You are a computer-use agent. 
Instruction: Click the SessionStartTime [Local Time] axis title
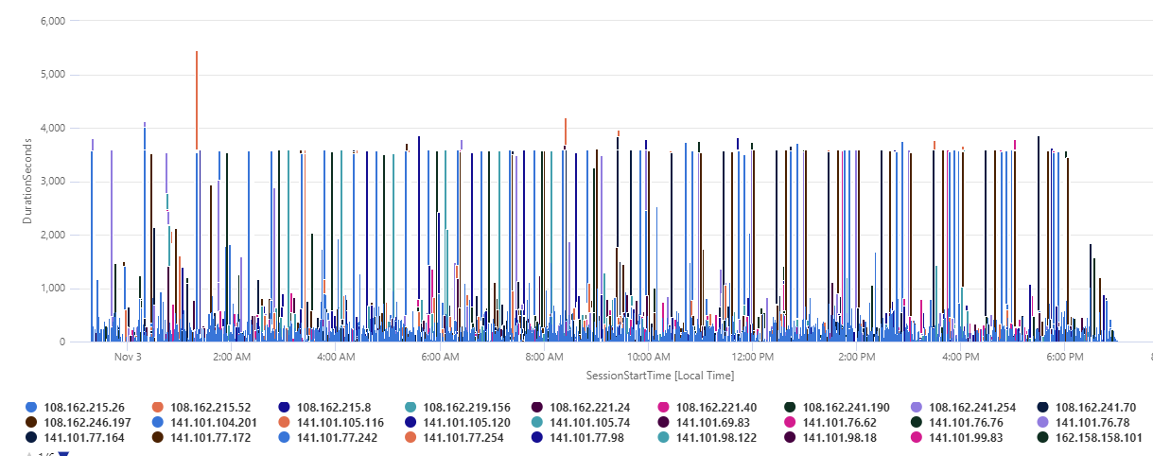(x=659, y=376)
